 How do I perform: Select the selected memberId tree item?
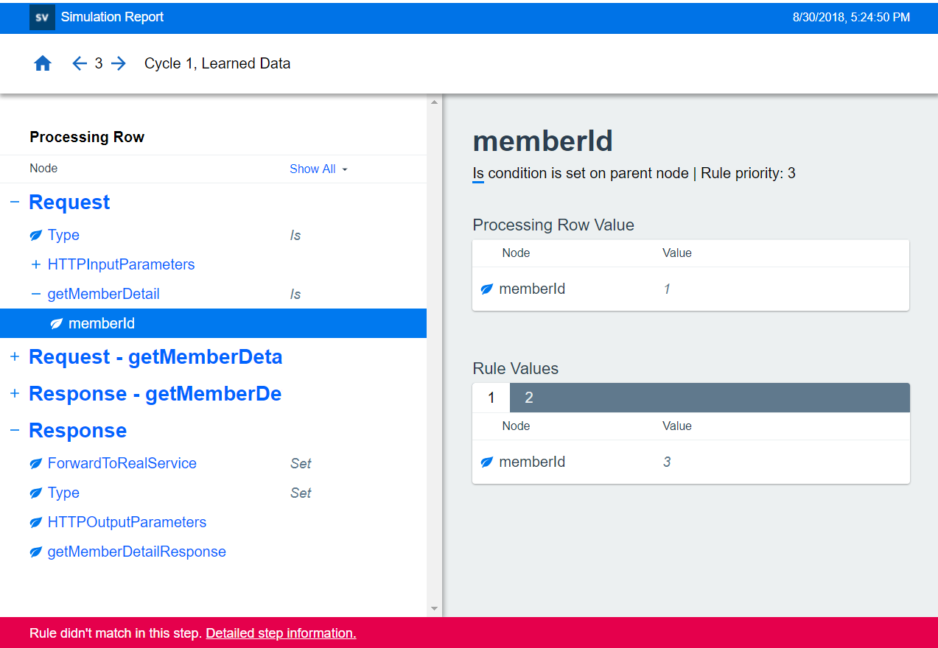tap(102, 323)
